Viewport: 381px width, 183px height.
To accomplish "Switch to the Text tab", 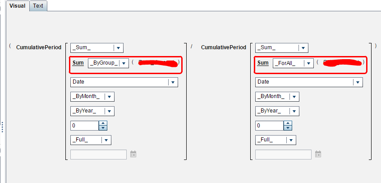I will tap(38, 6).
